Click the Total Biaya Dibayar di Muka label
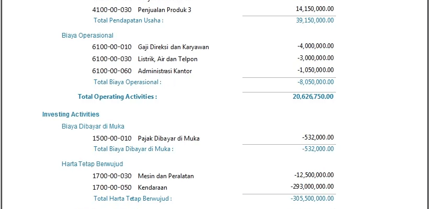This screenshot has height=209, width=429. point(133,149)
